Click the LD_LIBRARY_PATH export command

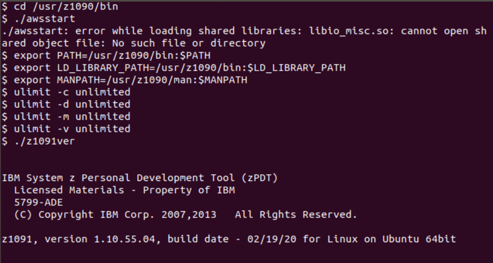tap(179, 68)
